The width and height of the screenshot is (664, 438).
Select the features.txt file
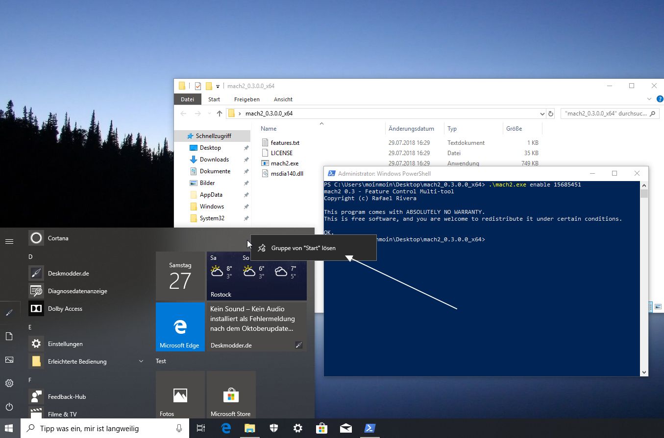pyautogui.click(x=285, y=143)
